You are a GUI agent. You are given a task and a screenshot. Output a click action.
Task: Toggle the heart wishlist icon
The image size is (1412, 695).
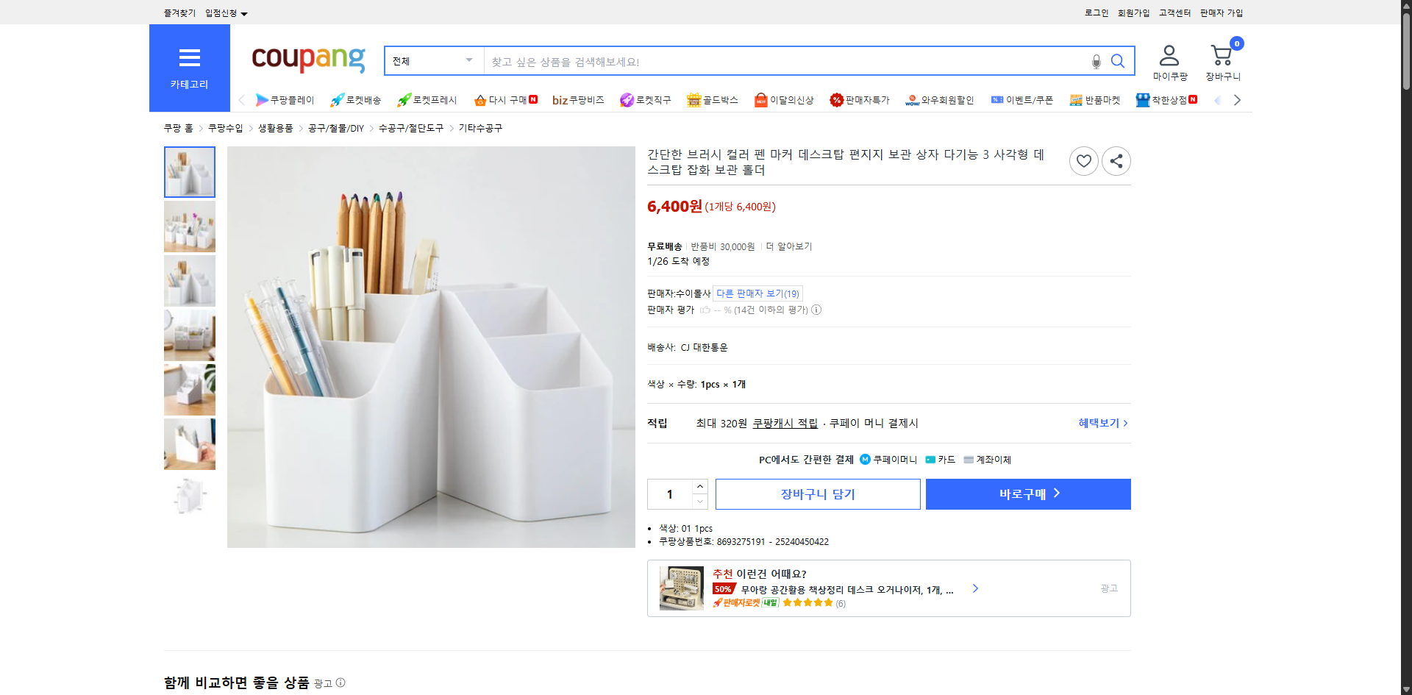(1083, 160)
